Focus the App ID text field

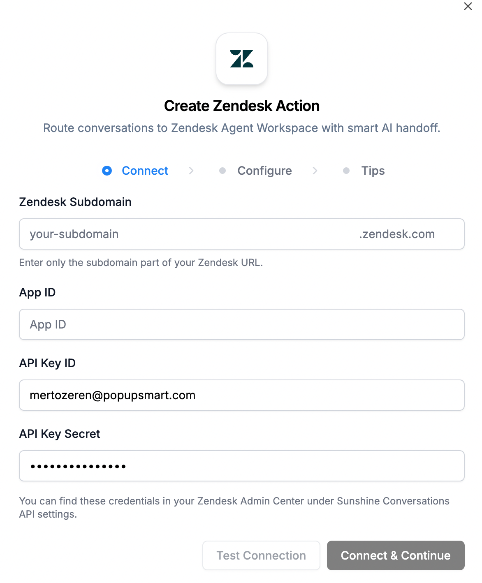242,324
